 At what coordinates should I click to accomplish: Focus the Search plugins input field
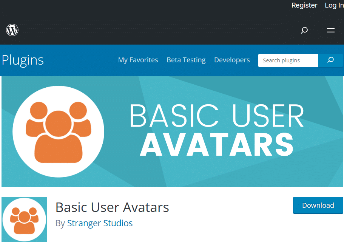pyautogui.click(x=288, y=60)
